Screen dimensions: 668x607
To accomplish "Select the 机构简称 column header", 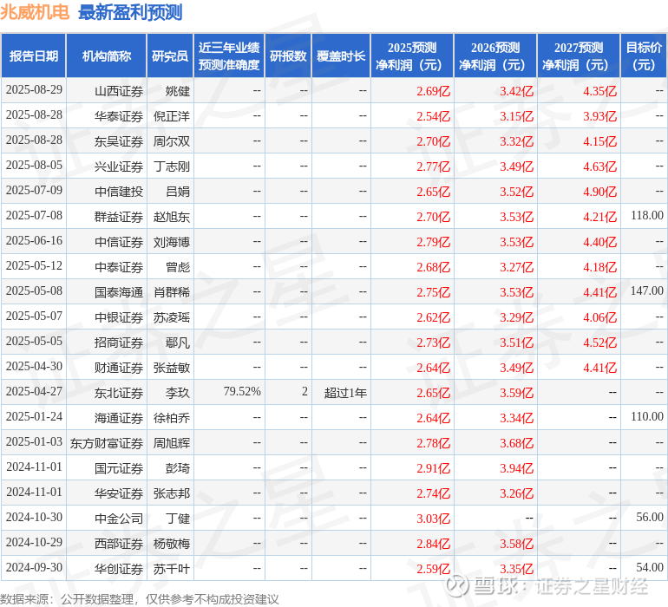I will point(107,55).
